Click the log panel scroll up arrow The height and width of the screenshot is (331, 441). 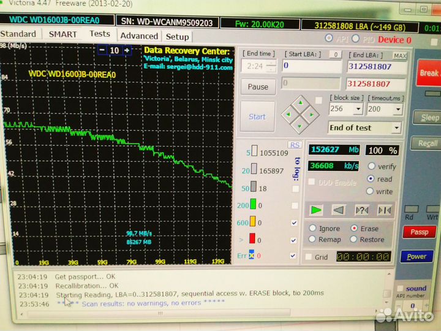coord(390,274)
